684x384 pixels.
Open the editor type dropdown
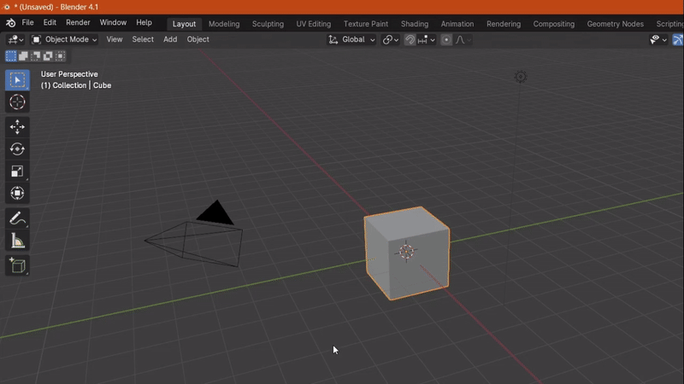point(15,39)
